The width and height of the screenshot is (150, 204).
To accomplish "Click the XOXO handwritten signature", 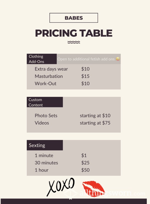I will pos(61,187).
